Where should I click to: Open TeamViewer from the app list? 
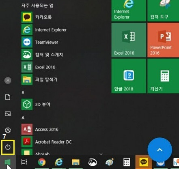pos(40,42)
